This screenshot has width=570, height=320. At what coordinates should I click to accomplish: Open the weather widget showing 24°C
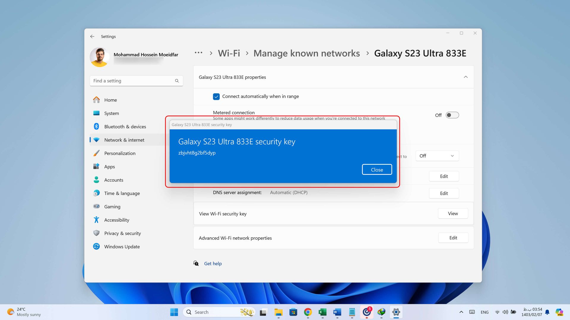[x=24, y=312]
